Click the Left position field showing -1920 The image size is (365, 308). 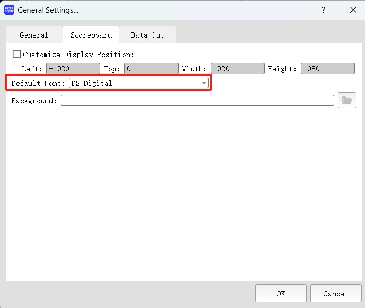(73, 69)
